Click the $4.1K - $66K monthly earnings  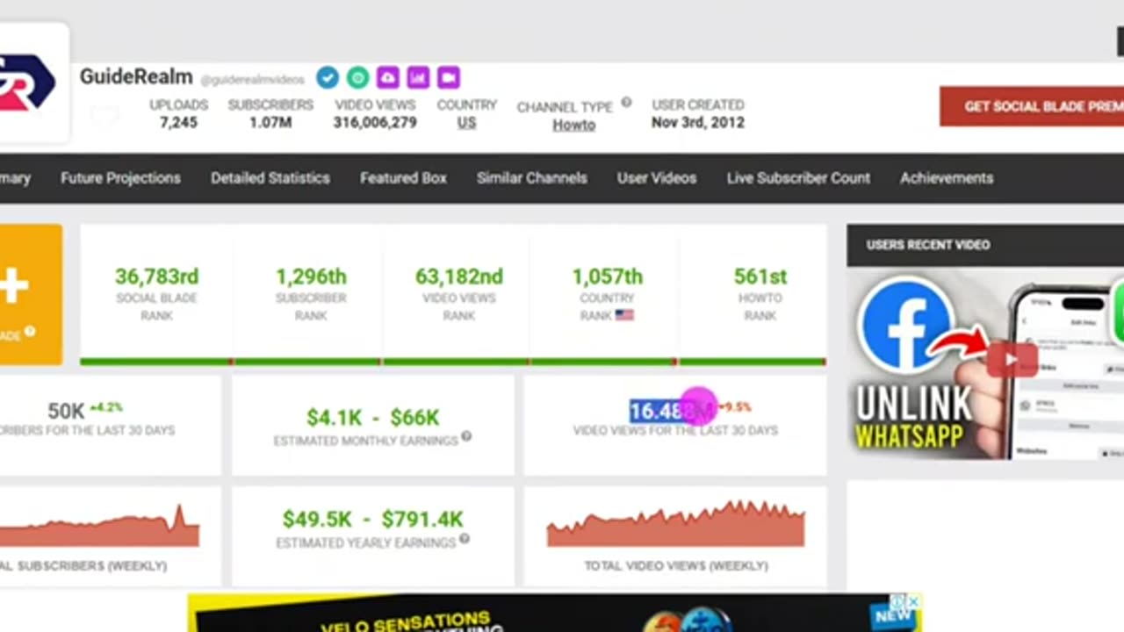pos(372,418)
